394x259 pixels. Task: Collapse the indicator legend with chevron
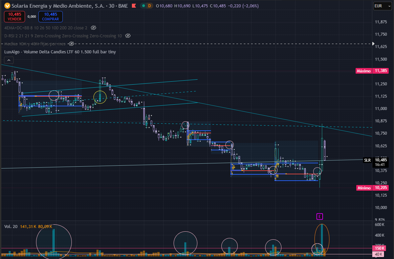pos(9,60)
